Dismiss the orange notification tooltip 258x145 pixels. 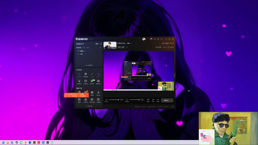87,94
